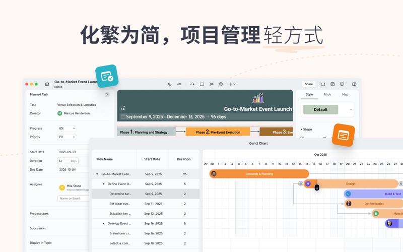Select Phase 1: Planning and Strategy topic

tap(147, 132)
